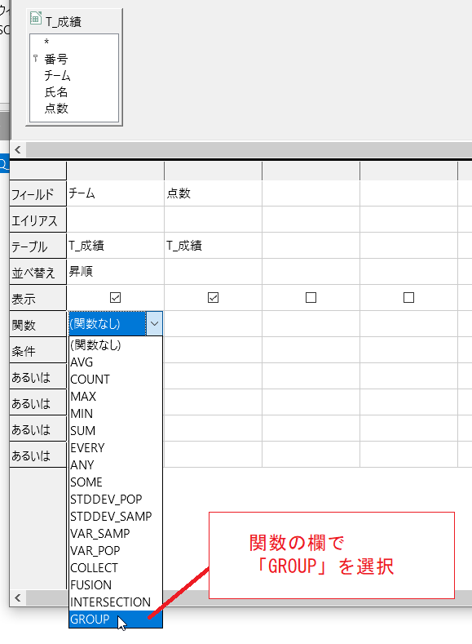Pick COLLECT from the function list

115,567
